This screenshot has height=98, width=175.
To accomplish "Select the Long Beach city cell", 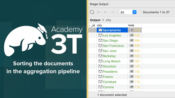I will click(x=112, y=61).
